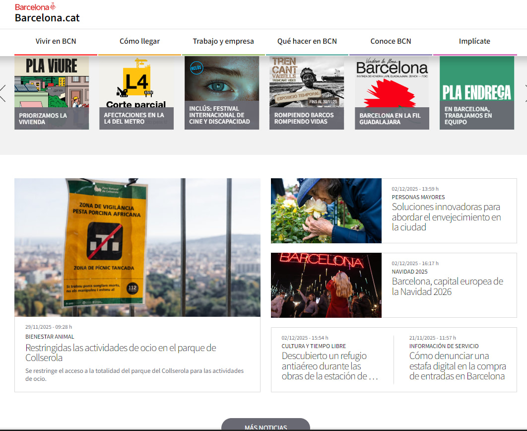Click the previous carousel arrow
This screenshot has height=431, width=527.
pos(3,93)
